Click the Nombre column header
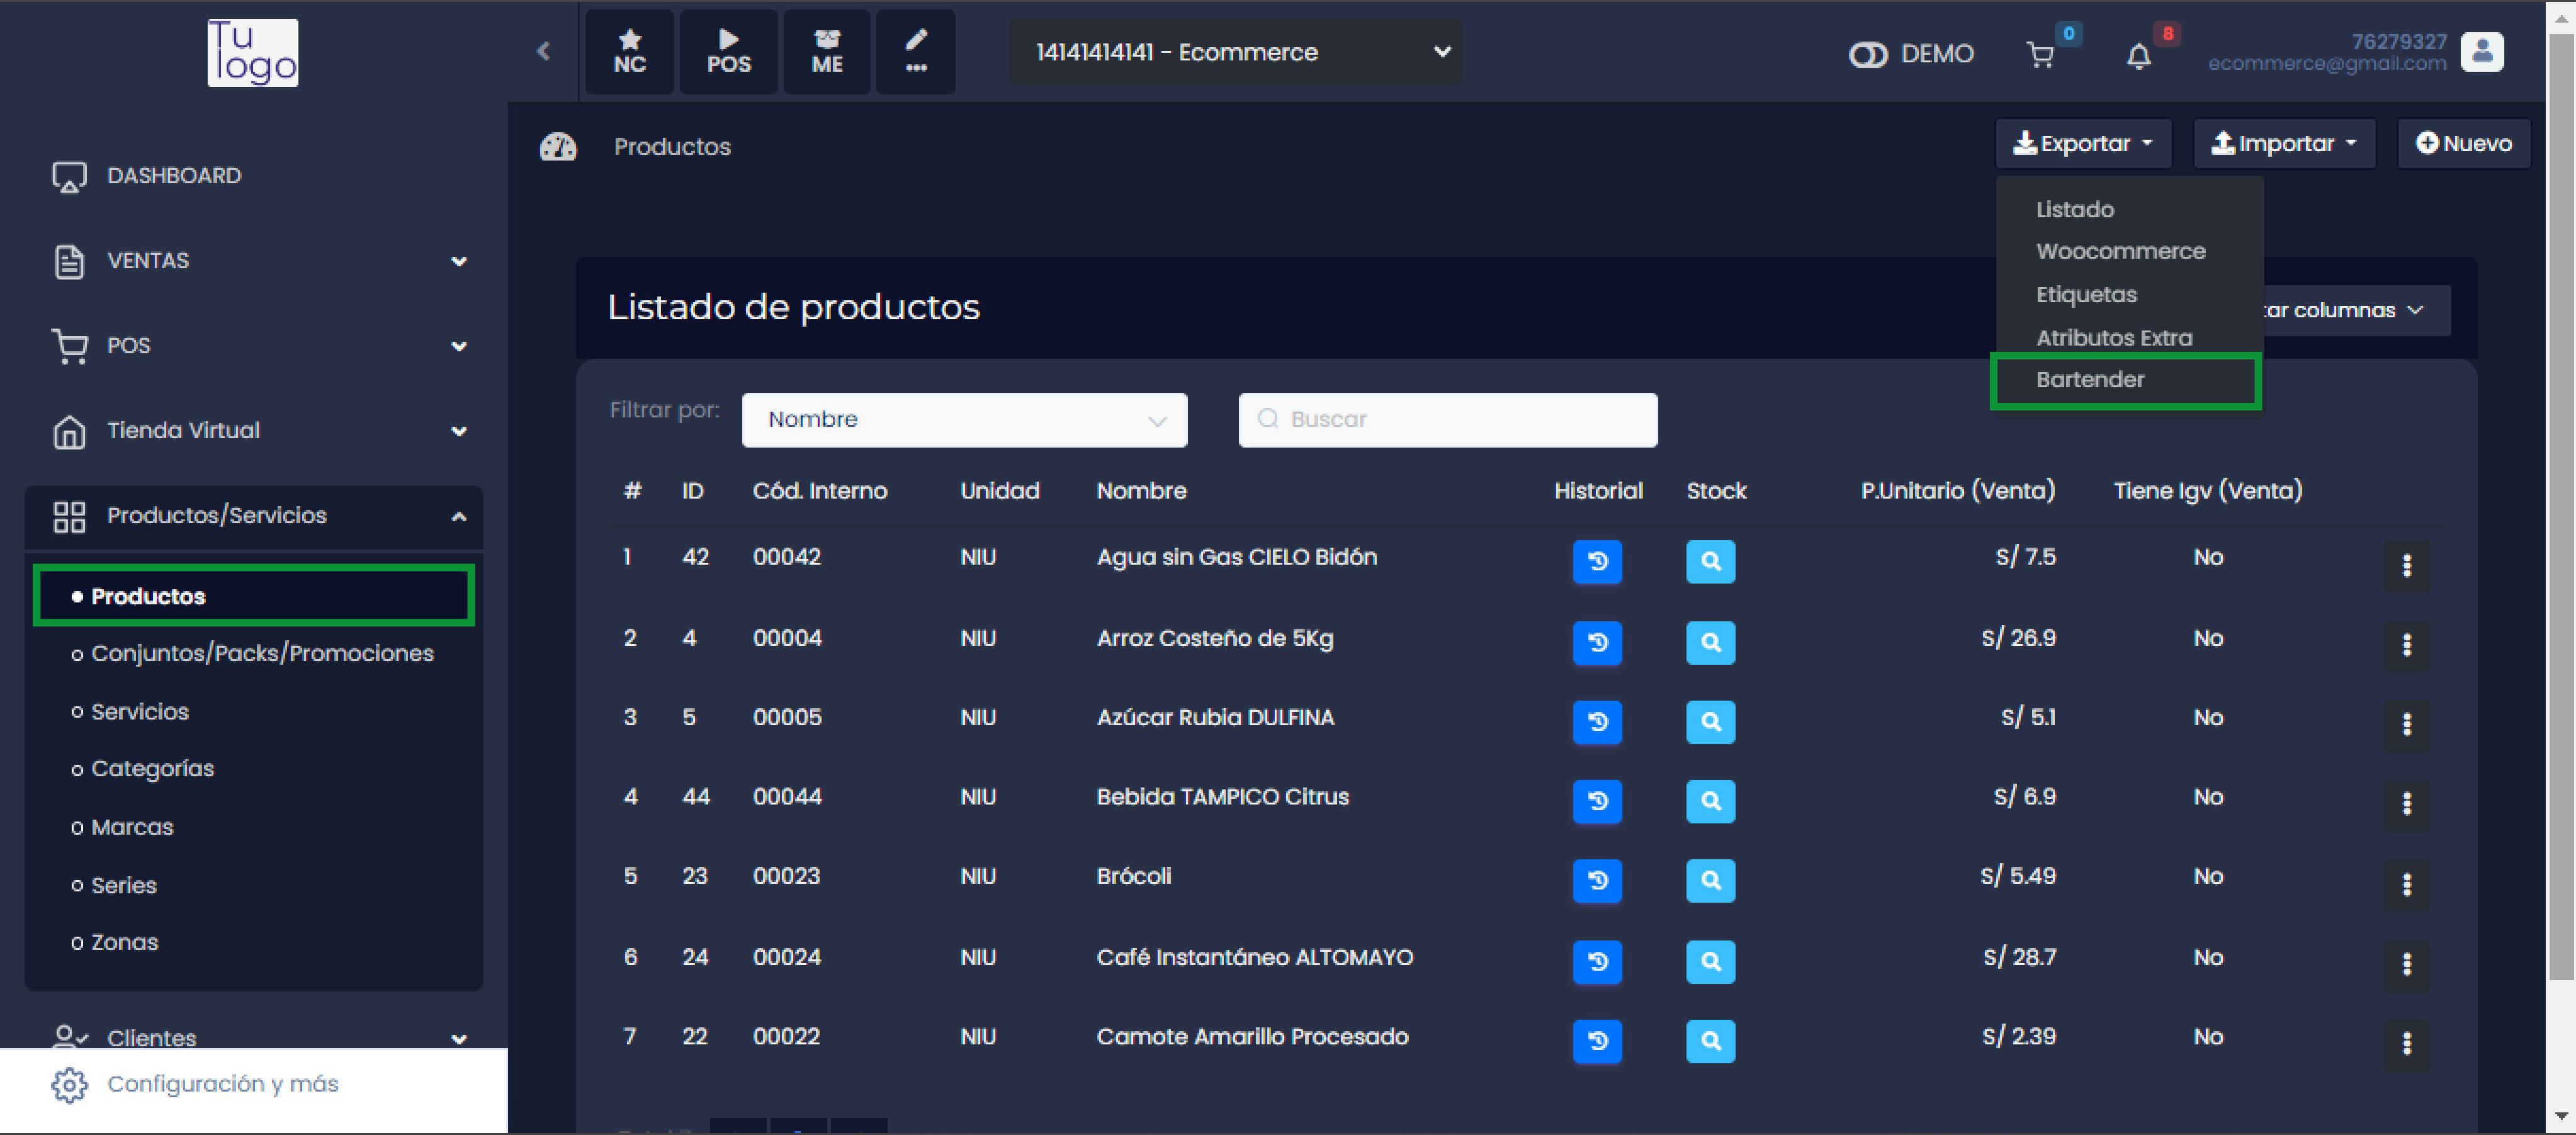Image resolution: width=2576 pixels, height=1135 pixels. coord(1141,491)
